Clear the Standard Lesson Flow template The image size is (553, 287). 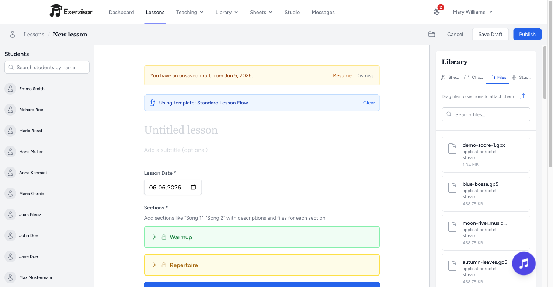[x=369, y=103]
